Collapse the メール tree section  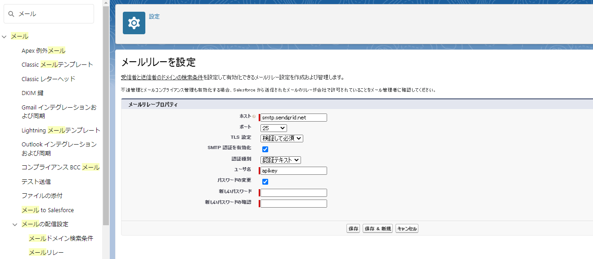4,36
